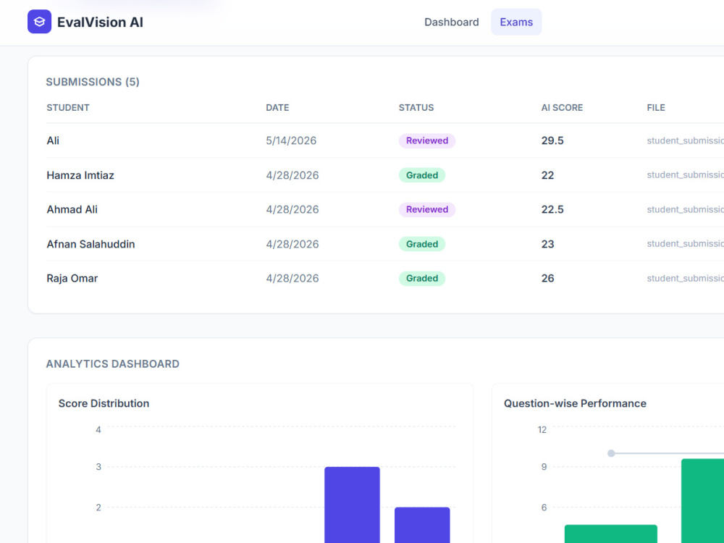Click the EvalVision AI graduation cap logo icon
The width and height of the screenshot is (724, 543).
[x=39, y=22]
